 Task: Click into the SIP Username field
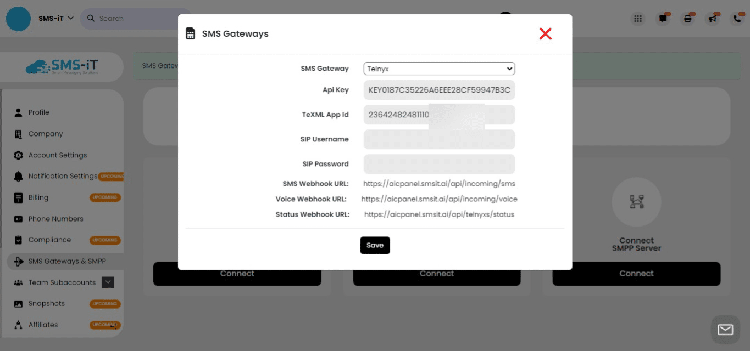(439, 139)
